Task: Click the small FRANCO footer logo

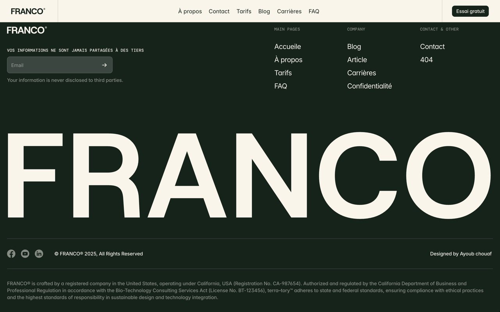Action: [x=27, y=30]
